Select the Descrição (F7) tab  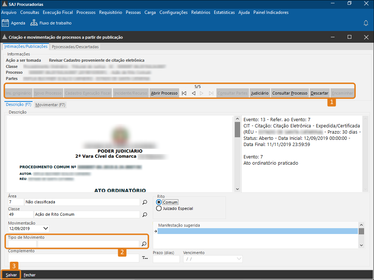19,104
